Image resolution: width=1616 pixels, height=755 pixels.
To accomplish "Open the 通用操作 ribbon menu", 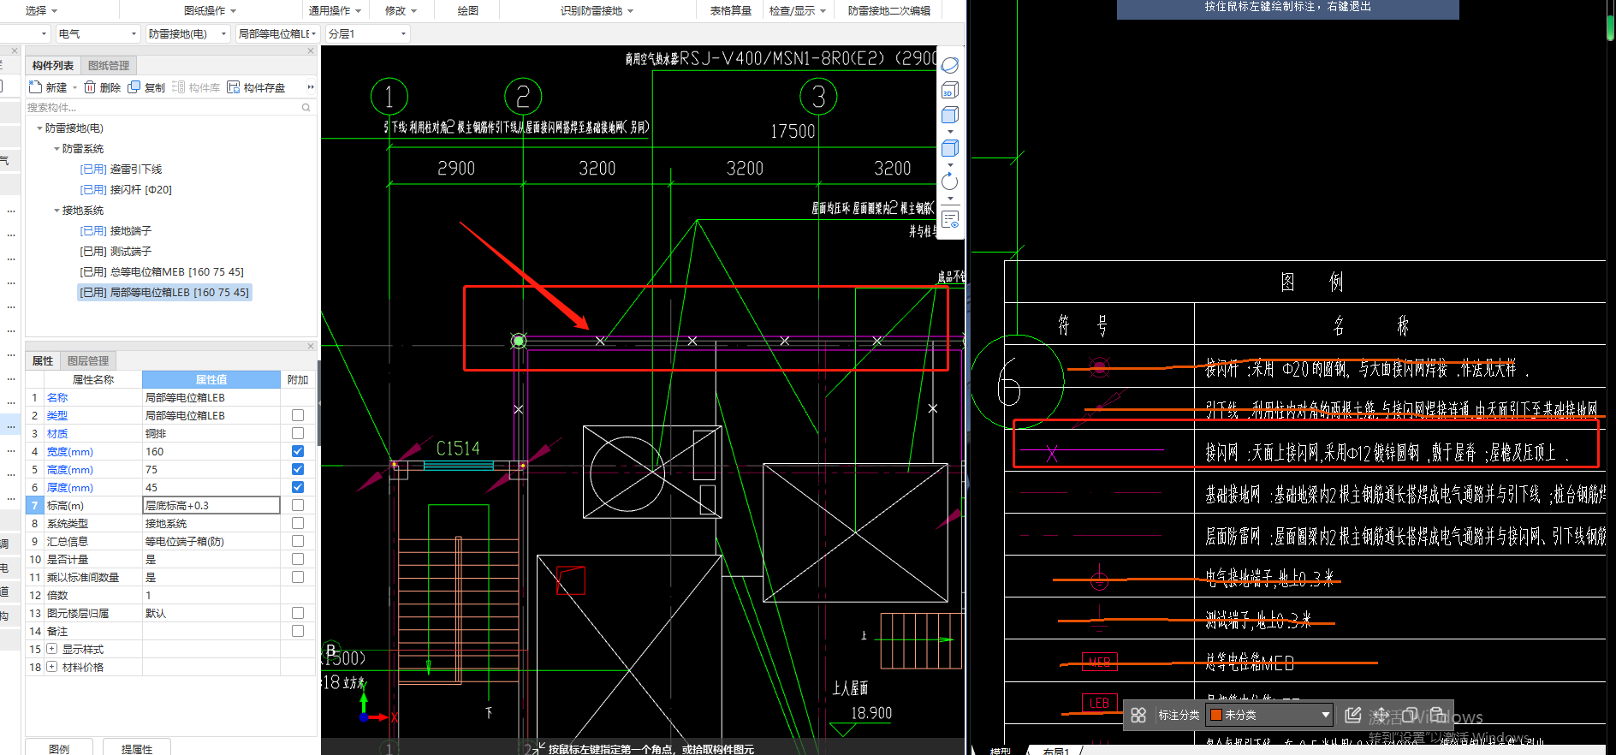I will point(335,10).
